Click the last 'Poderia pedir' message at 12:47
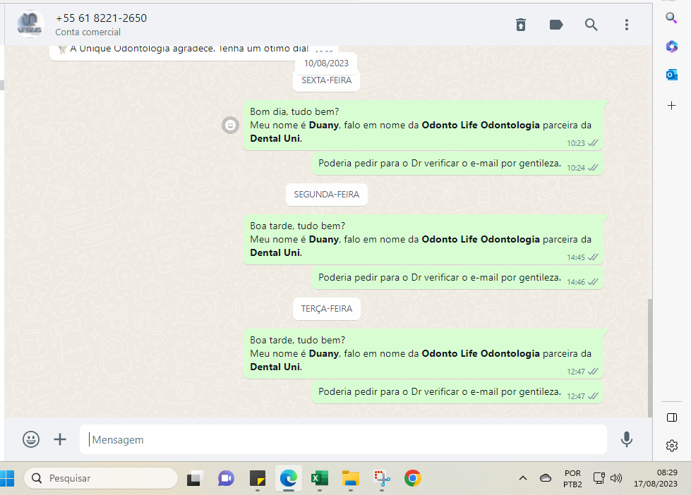 (457, 392)
